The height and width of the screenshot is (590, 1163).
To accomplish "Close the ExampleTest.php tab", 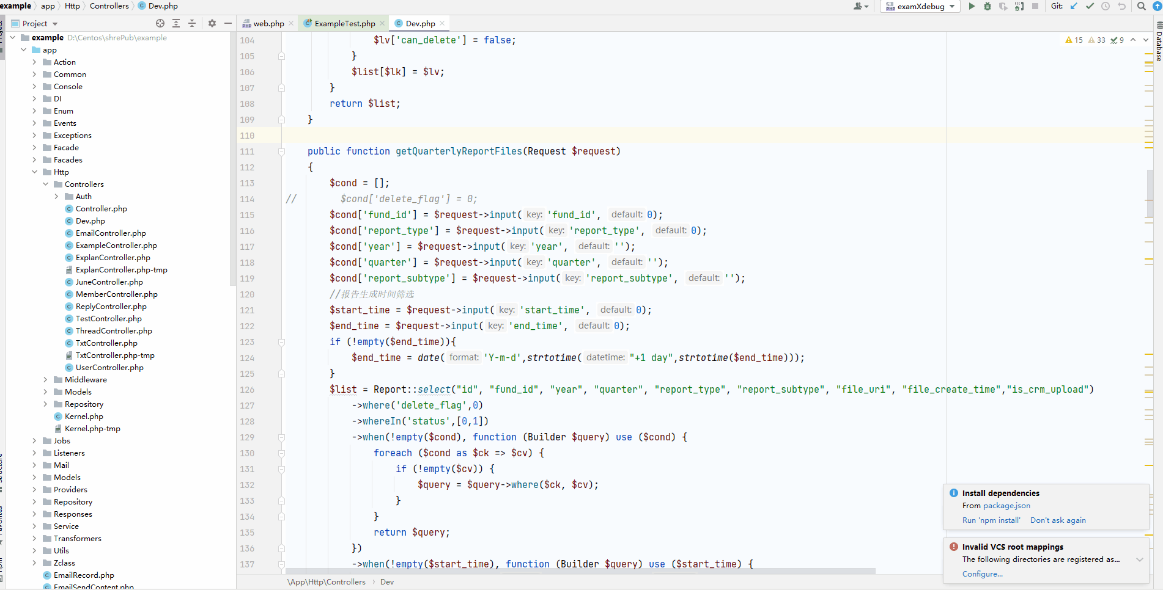I will pos(382,23).
